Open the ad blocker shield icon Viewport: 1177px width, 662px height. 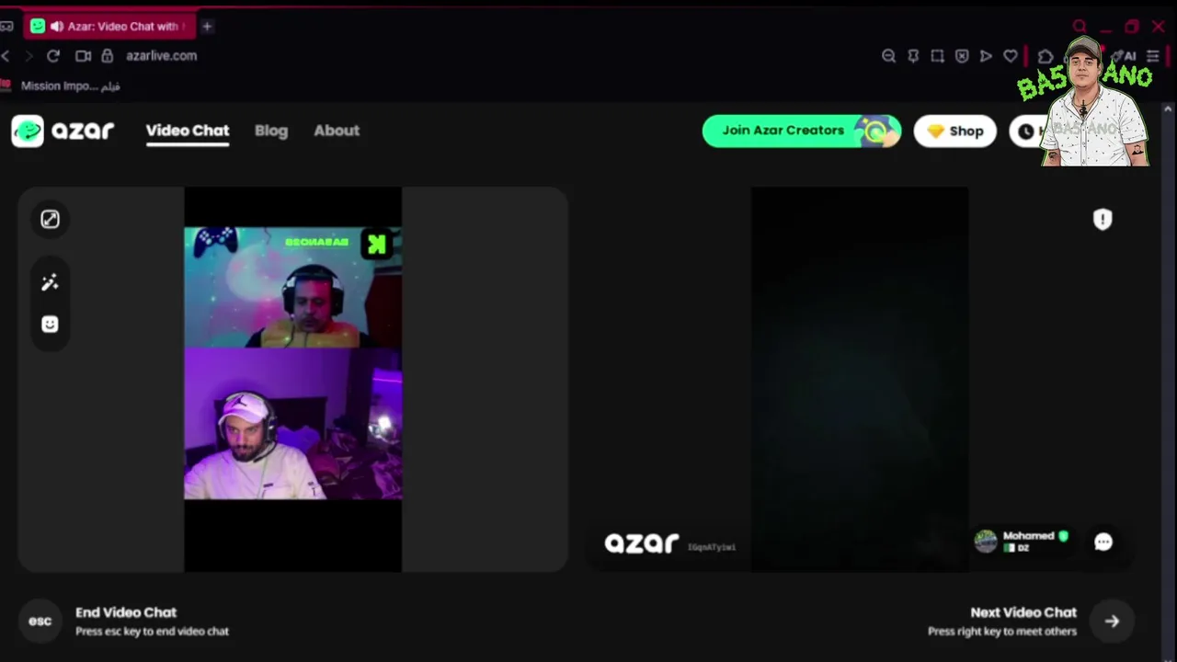click(962, 56)
